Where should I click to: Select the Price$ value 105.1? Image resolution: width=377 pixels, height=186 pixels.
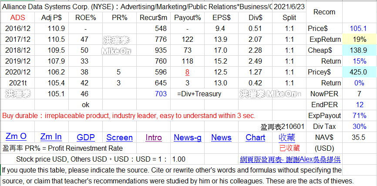tap(359, 28)
